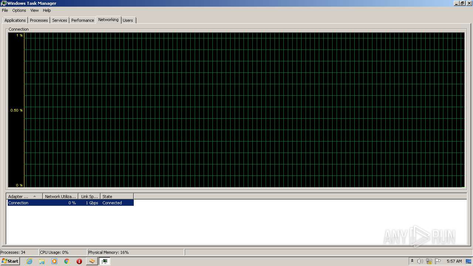
Task: Launch Windows Media Player from taskbar
Action: [x=54, y=261]
